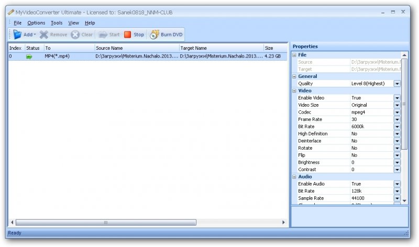The image size is (419, 247).
Task: Click the Add folder icon
Action: coord(17,35)
